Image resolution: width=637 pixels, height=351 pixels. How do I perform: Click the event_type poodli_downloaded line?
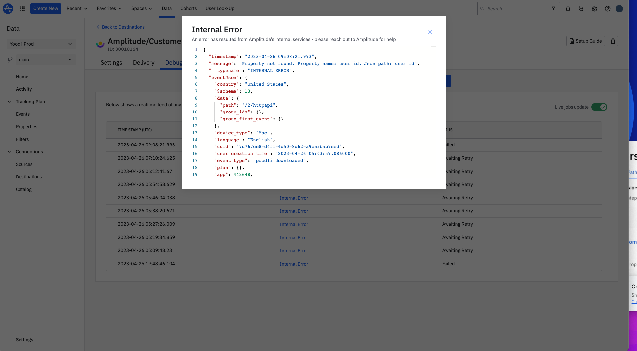261,161
